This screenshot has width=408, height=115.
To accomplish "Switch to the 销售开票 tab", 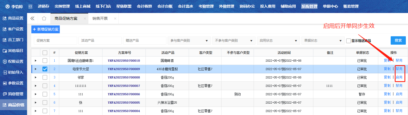I will (x=100, y=18).
